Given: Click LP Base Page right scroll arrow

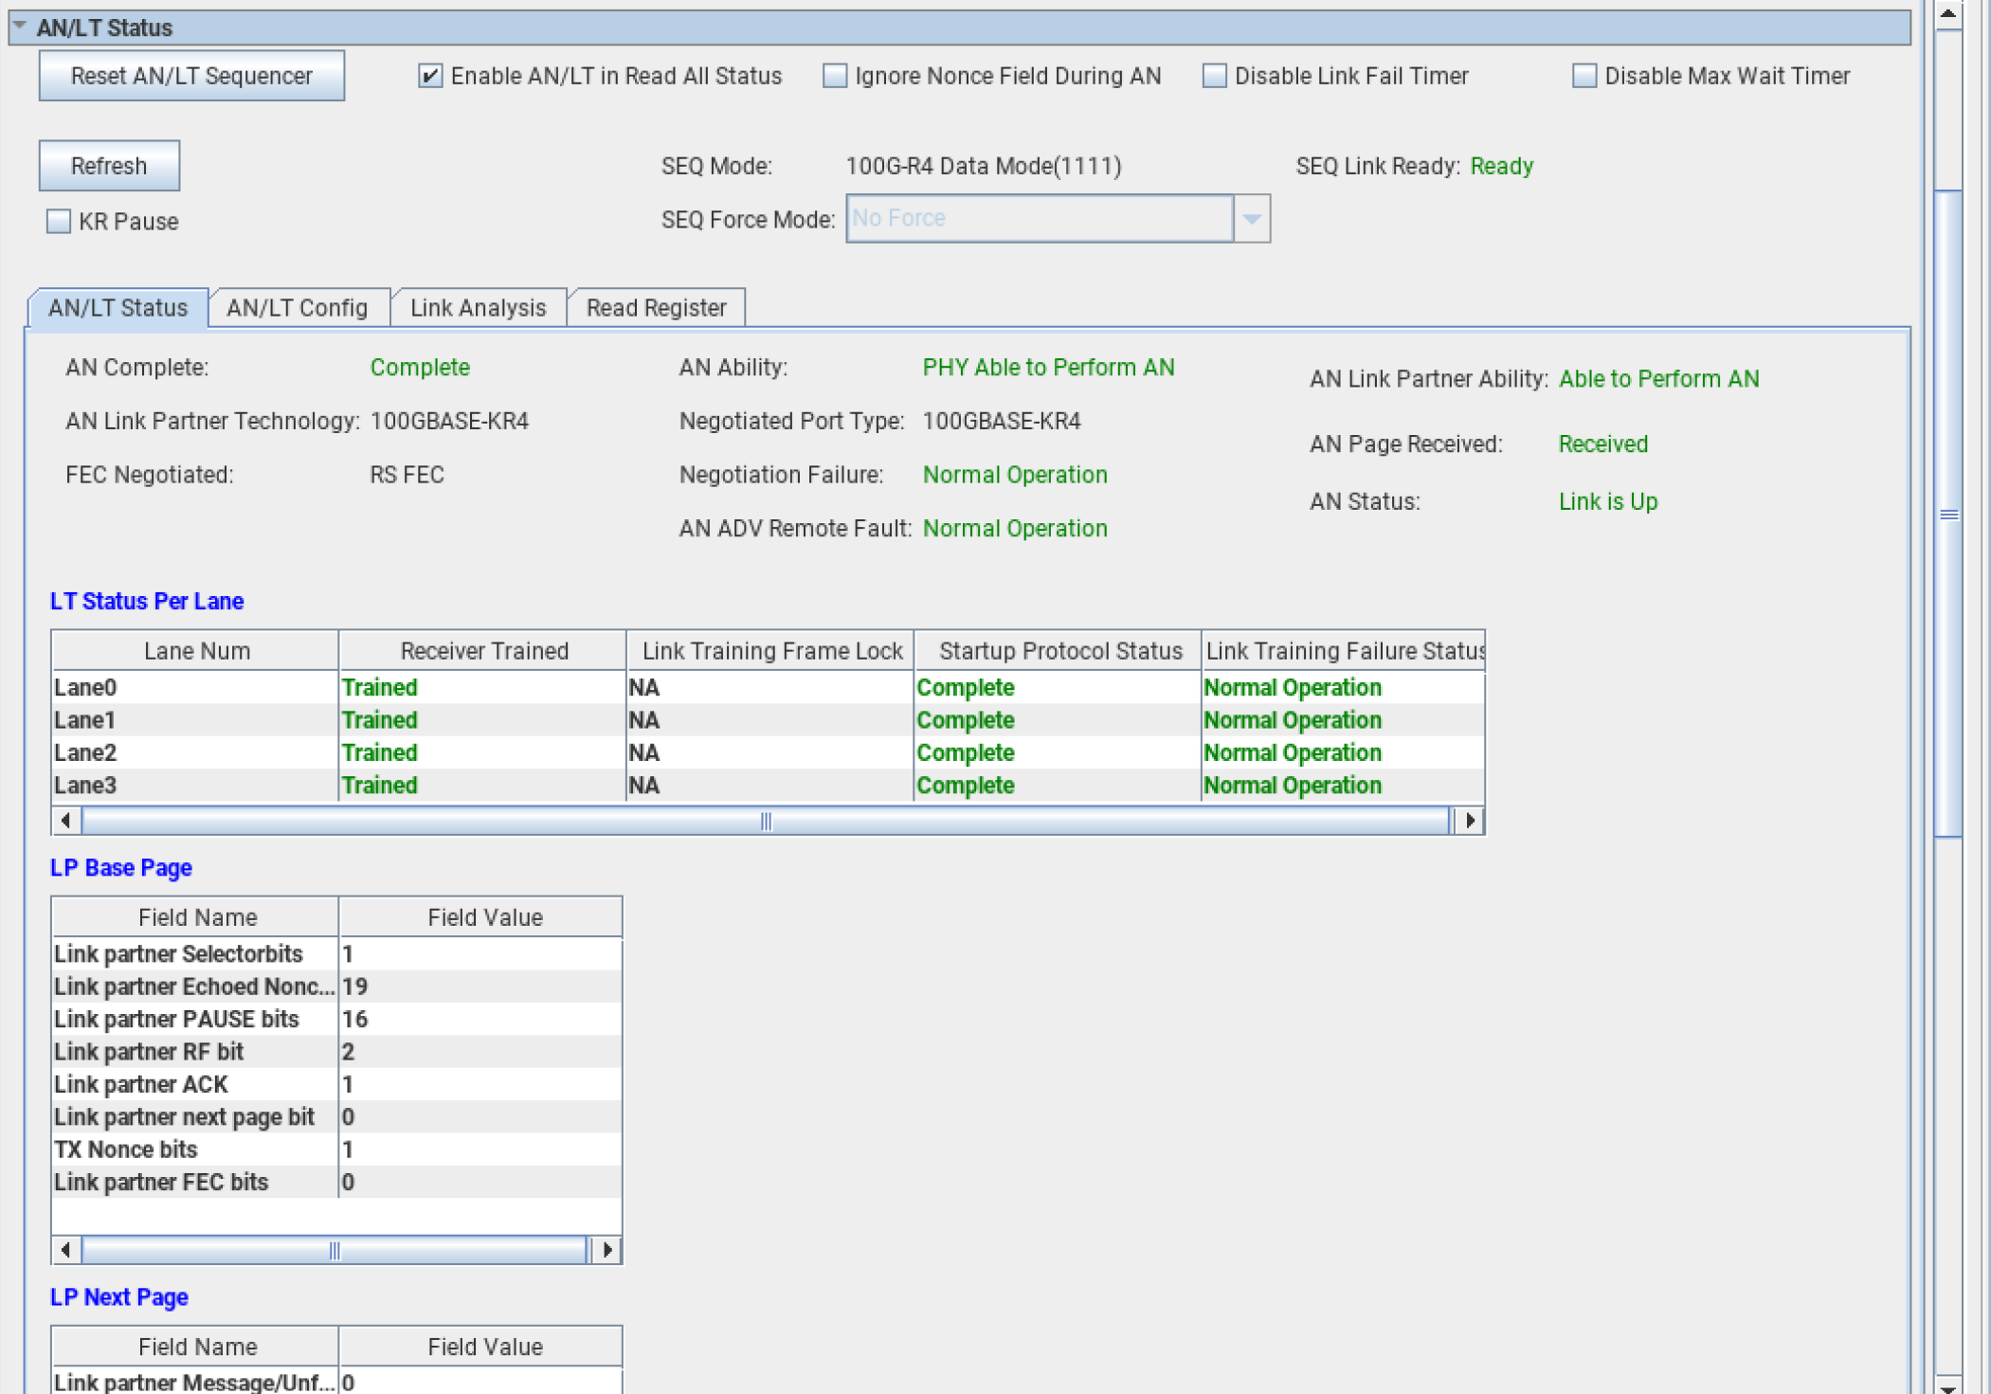Looking at the screenshot, I should (606, 1250).
